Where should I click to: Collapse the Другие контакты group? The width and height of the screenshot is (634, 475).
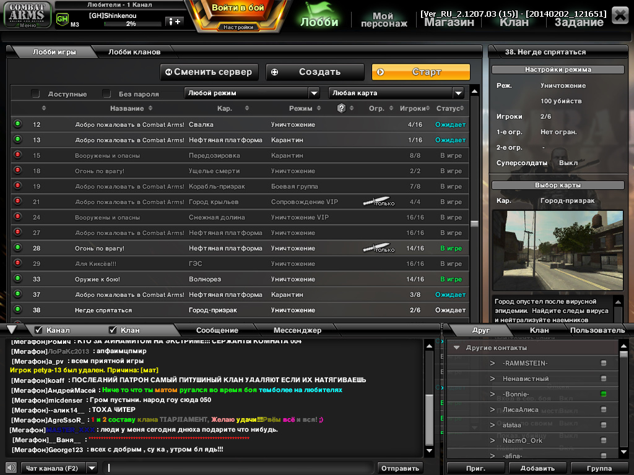tap(456, 348)
